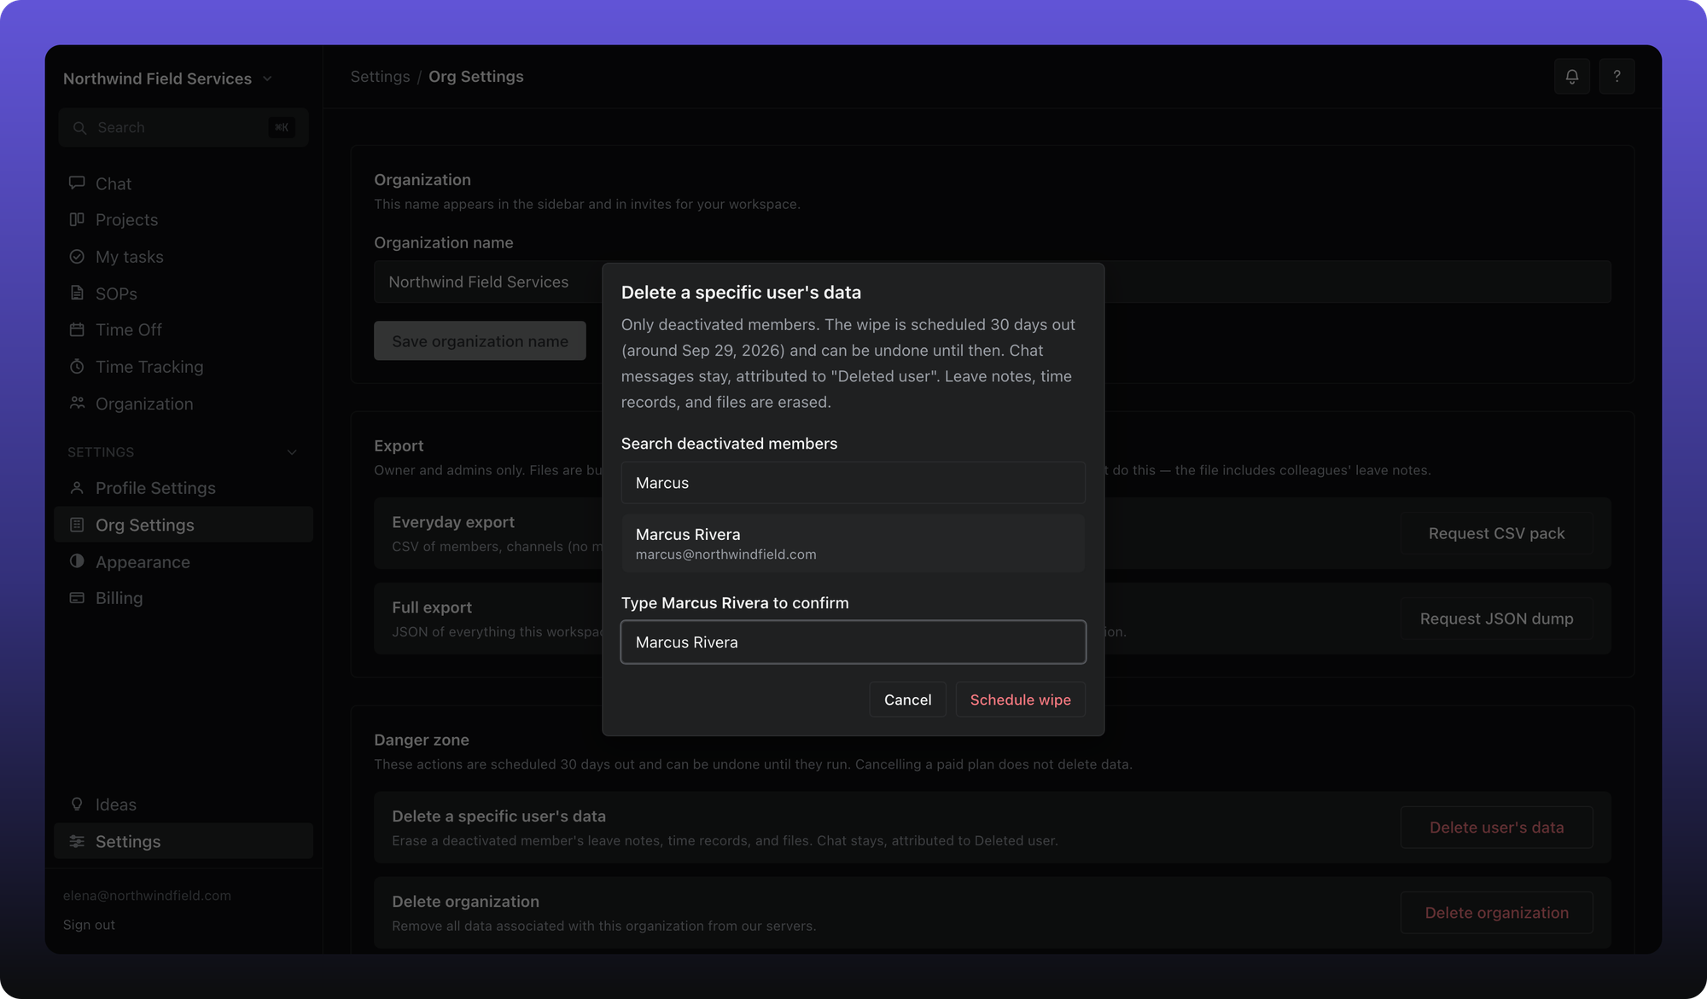This screenshot has width=1707, height=999.
Task: Click the Save organization name button
Action: pos(480,340)
